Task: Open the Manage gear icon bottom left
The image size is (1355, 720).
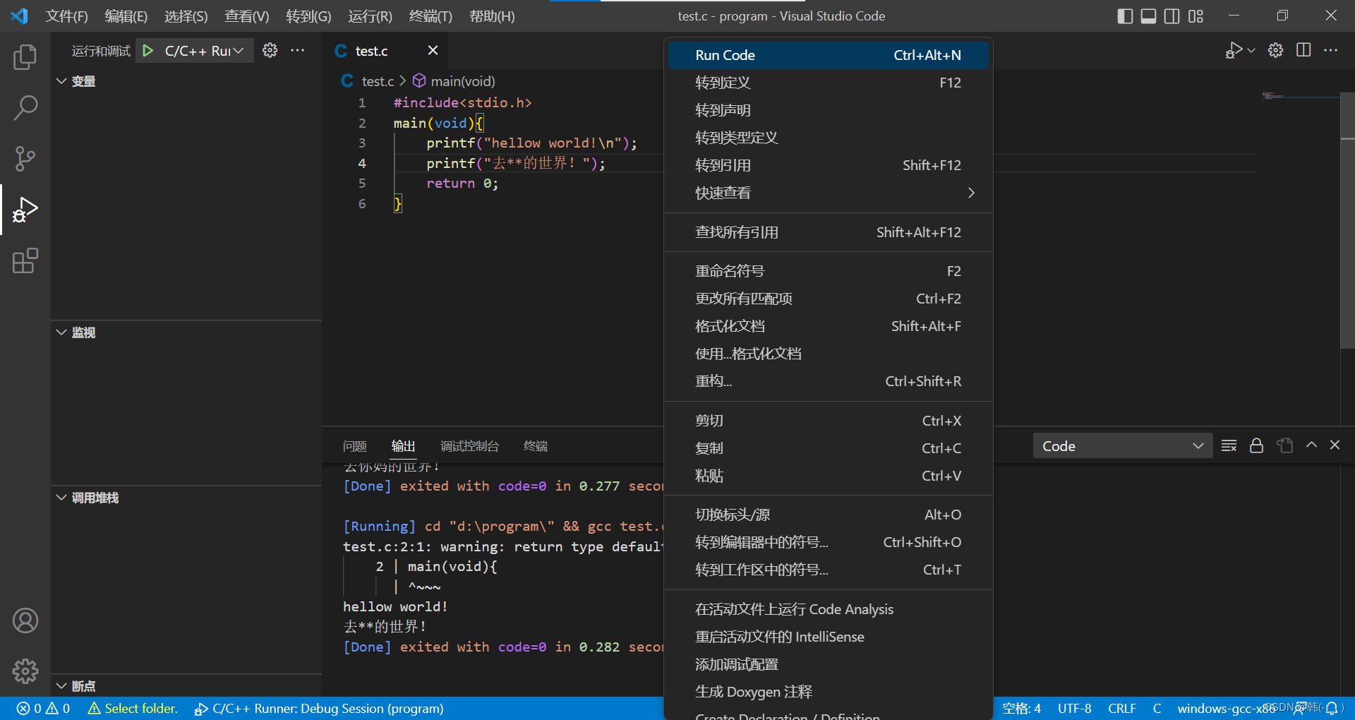Action: 25,671
